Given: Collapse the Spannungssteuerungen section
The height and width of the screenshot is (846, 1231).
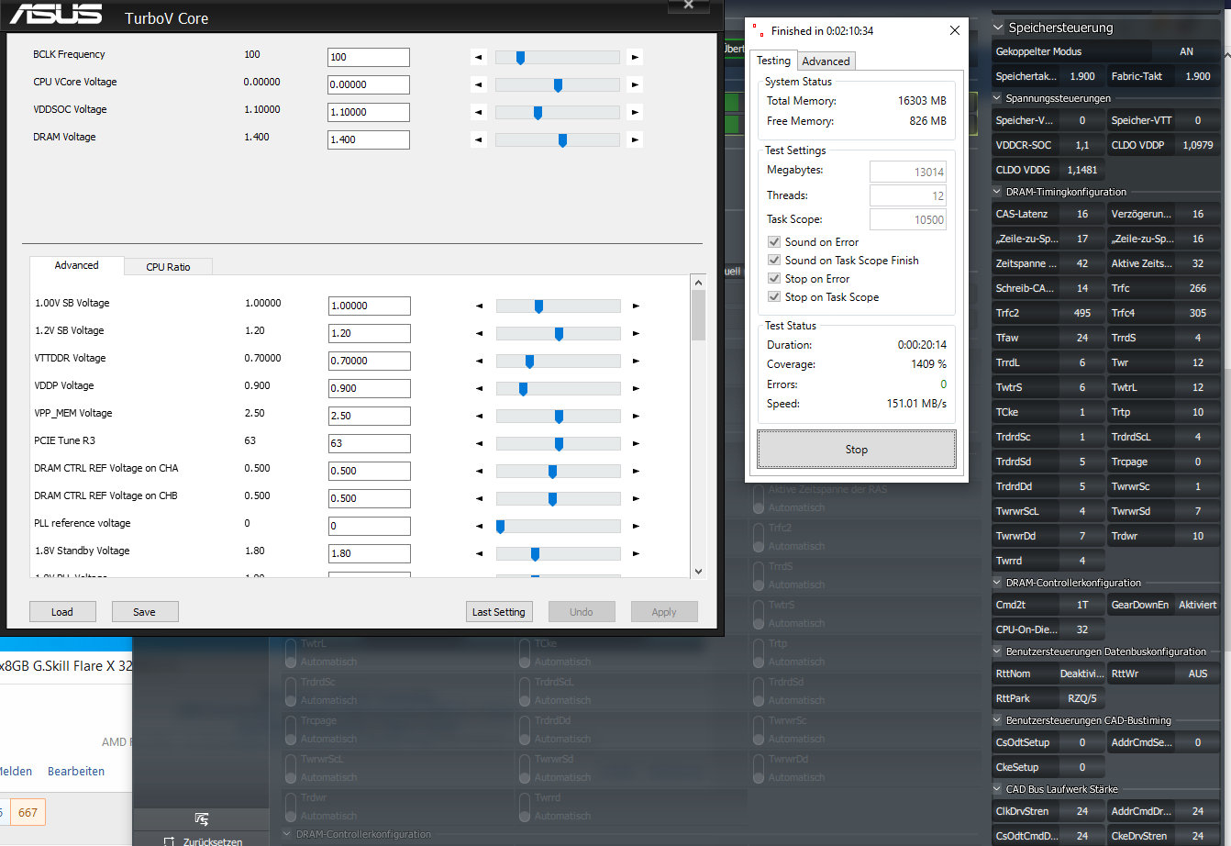Looking at the screenshot, I should click(x=998, y=98).
